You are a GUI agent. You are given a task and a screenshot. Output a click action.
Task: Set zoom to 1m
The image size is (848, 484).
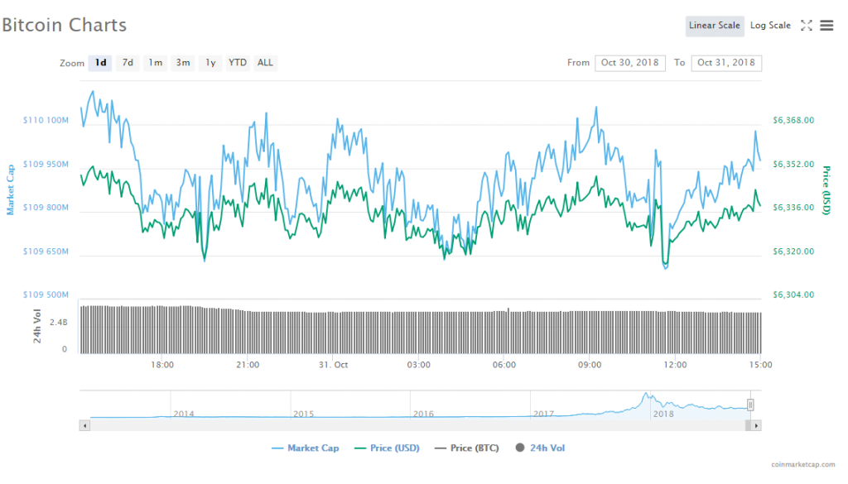[155, 63]
